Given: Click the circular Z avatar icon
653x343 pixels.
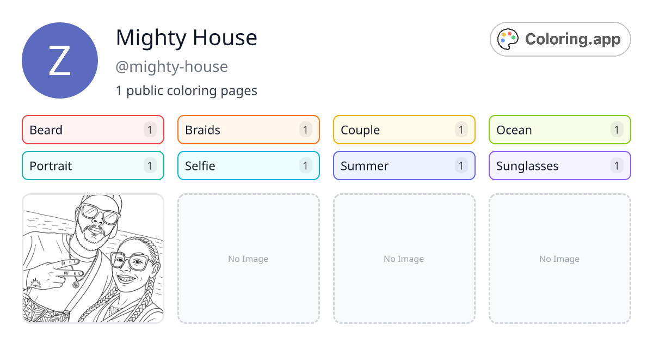Looking at the screenshot, I should (60, 60).
